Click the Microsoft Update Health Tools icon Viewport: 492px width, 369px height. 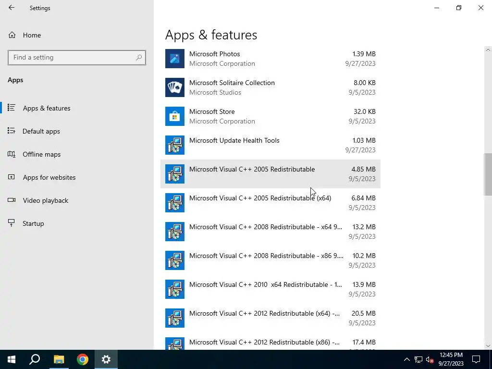point(175,145)
